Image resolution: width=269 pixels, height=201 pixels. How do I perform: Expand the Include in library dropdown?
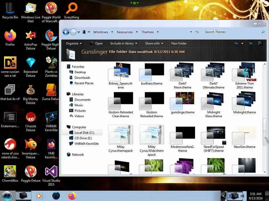point(124,43)
